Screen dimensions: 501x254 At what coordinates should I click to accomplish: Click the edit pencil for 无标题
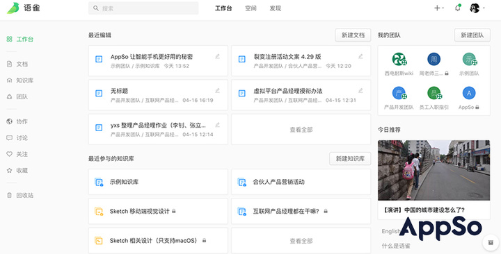click(x=218, y=90)
